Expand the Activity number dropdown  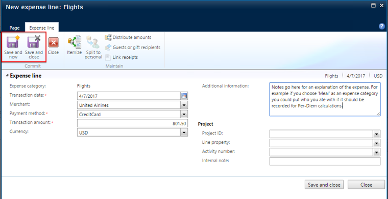pyautogui.click(x=377, y=152)
